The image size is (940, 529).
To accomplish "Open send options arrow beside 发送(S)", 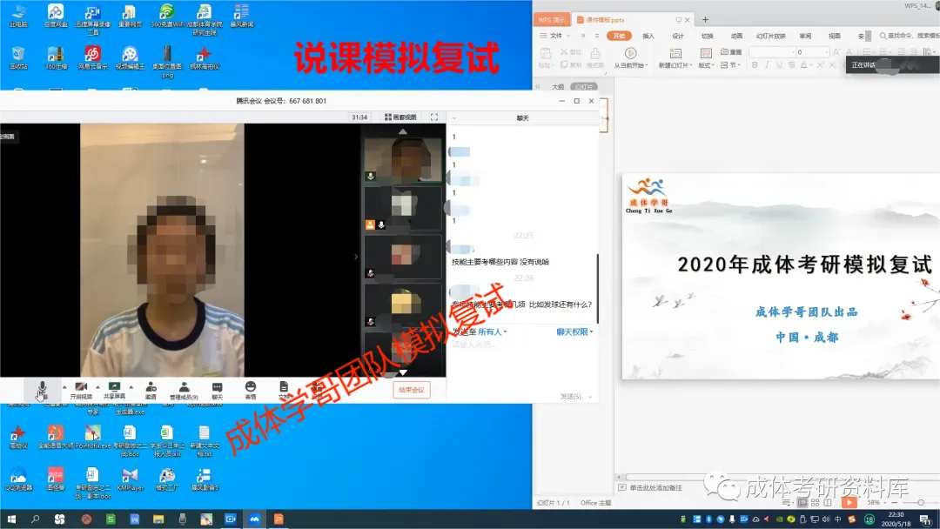I will (x=590, y=397).
